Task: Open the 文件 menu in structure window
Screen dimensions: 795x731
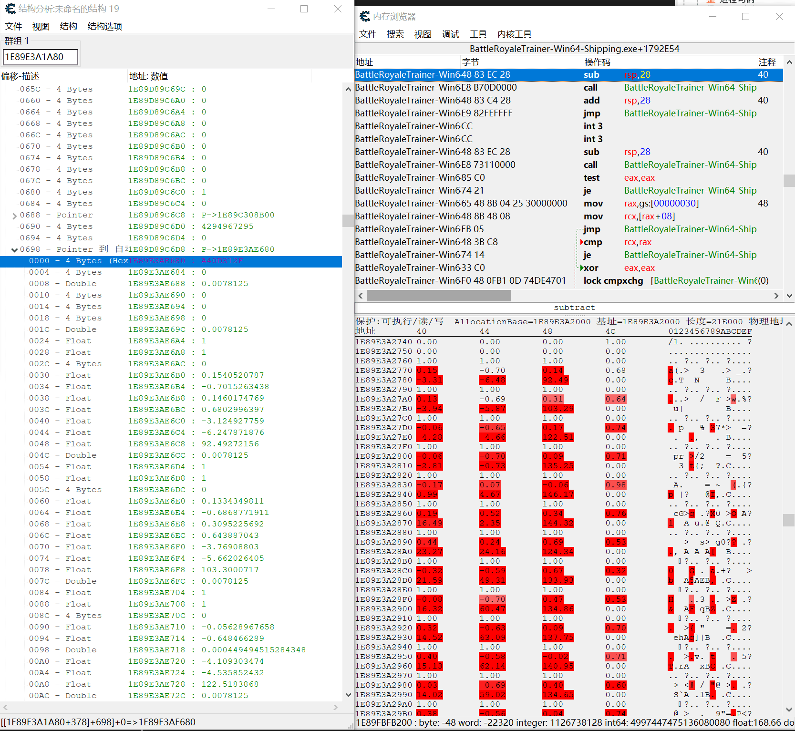Action: tap(13, 26)
